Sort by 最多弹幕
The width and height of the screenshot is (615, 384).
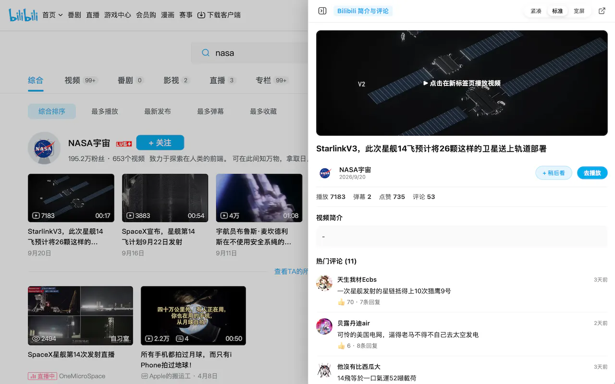coord(210,111)
